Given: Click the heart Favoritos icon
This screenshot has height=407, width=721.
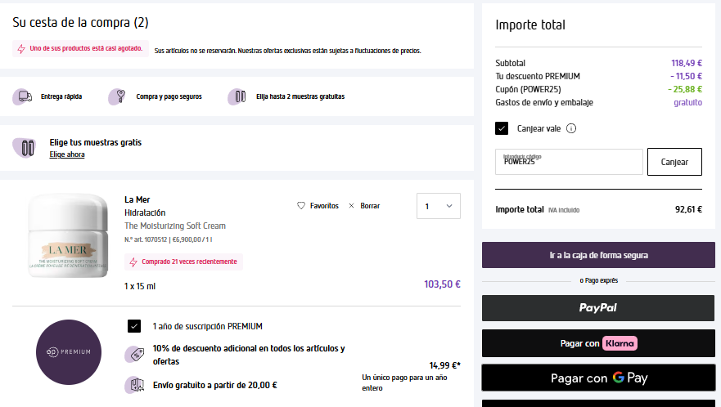Looking at the screenshot, I should coord(301,206).
